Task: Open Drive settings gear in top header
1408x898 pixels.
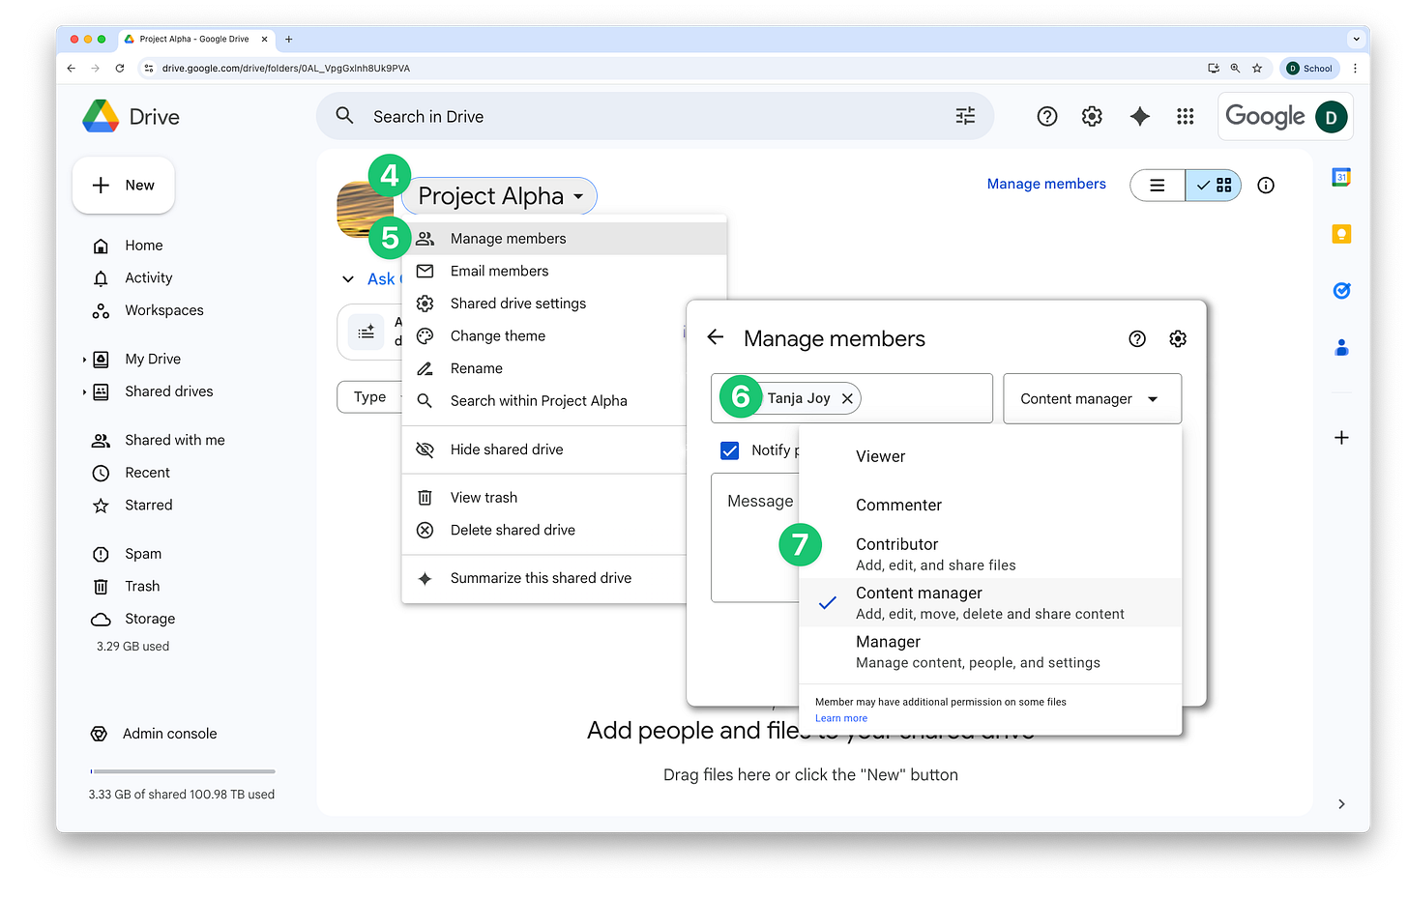Action: click(x=1092, y=116)
